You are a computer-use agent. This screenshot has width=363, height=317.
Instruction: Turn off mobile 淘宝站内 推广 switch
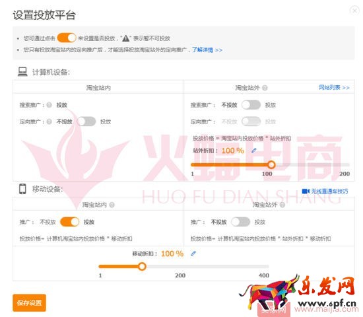tap(70, 222)
